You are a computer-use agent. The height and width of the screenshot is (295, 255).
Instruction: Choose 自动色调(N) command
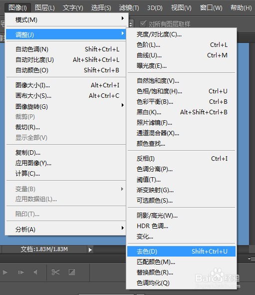click(x=66, y=49)
